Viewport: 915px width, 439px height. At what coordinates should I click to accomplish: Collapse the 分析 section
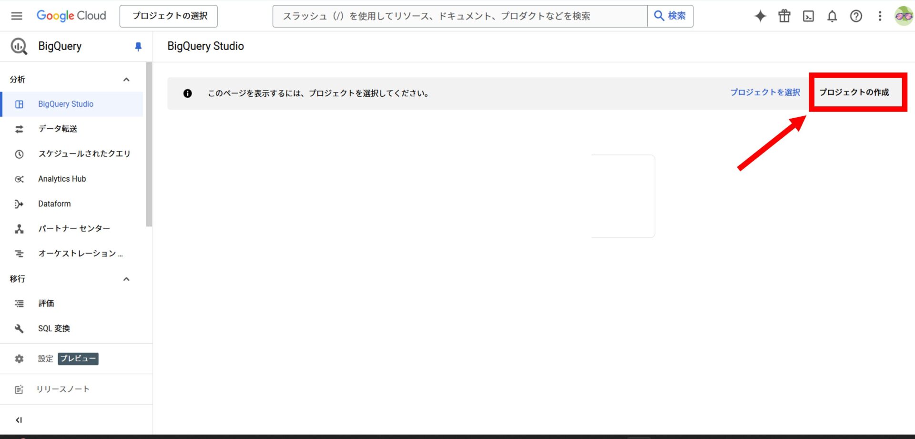click(x=126, y=80)
